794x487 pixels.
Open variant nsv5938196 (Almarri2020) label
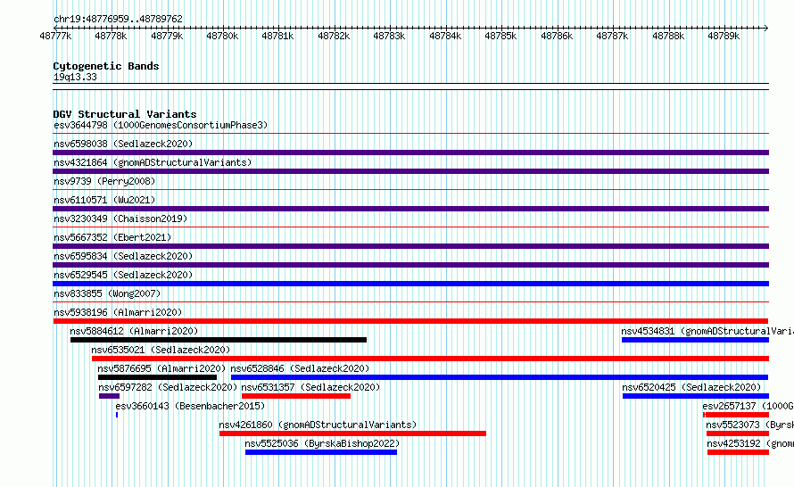118,312
